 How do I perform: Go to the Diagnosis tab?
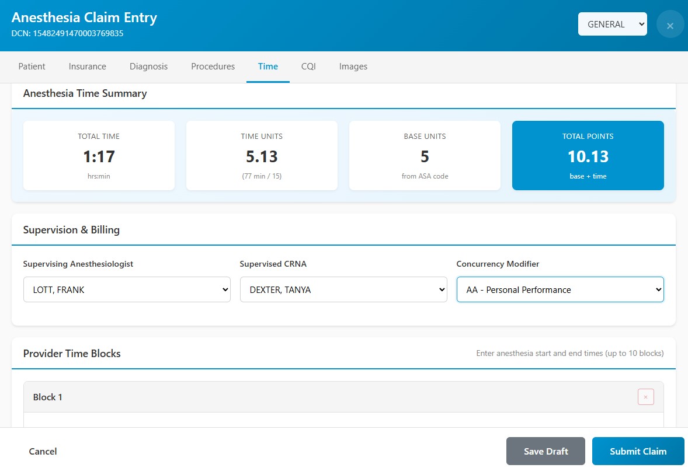tap(148, 67)
